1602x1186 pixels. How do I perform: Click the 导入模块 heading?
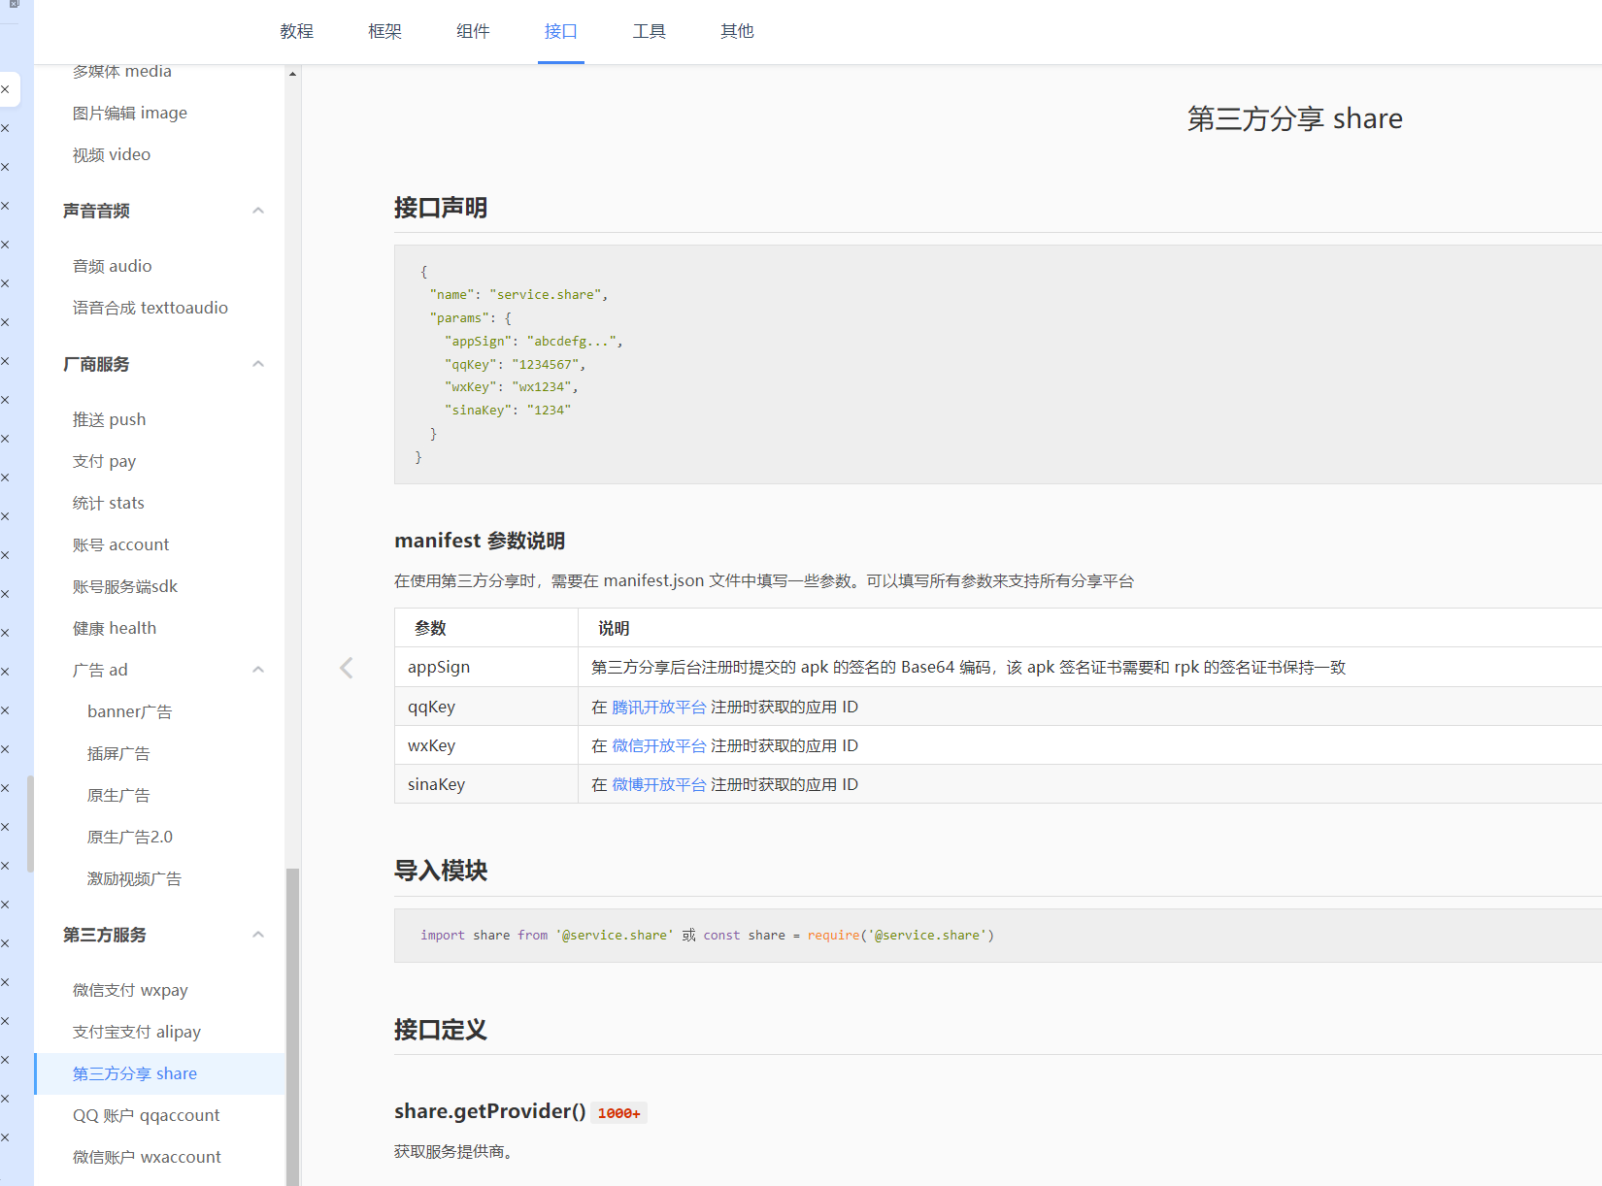tap(441, 871)
